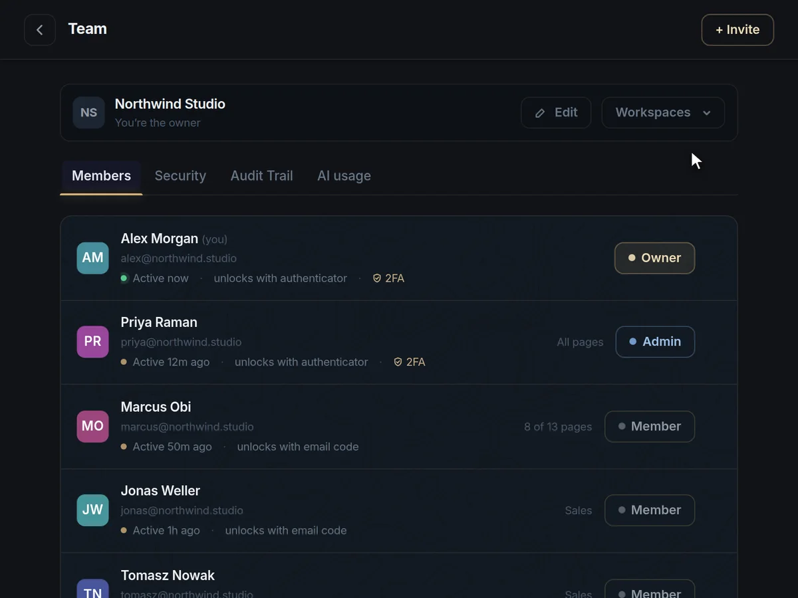798x598 pixels.
Task: Click the Team page title
Action: 87,29
